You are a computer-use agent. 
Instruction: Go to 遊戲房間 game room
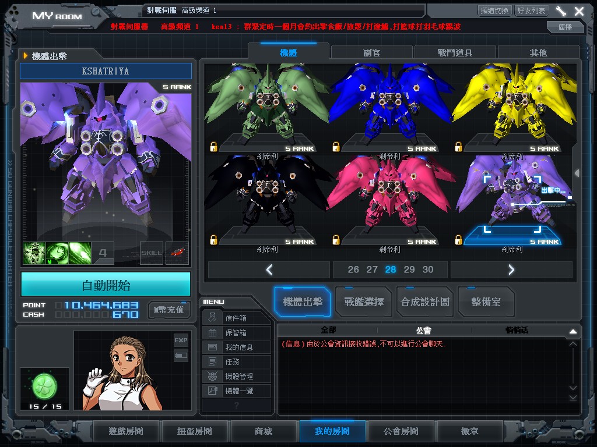coord(126,431)
